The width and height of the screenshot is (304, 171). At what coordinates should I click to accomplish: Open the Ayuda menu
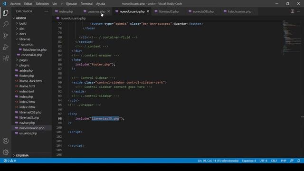(101, 4)
